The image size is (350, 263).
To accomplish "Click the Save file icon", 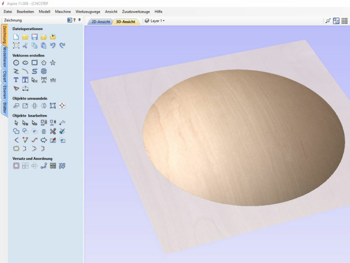I will (34, 37).
